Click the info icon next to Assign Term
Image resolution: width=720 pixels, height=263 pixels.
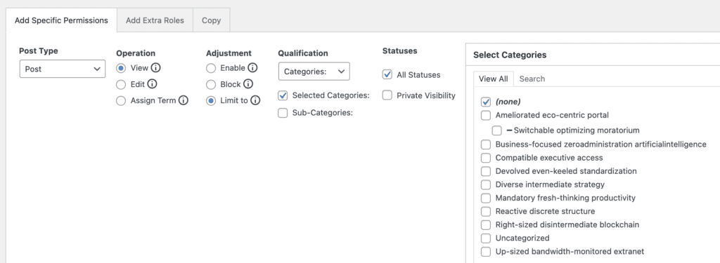click(x=184, y=101)
